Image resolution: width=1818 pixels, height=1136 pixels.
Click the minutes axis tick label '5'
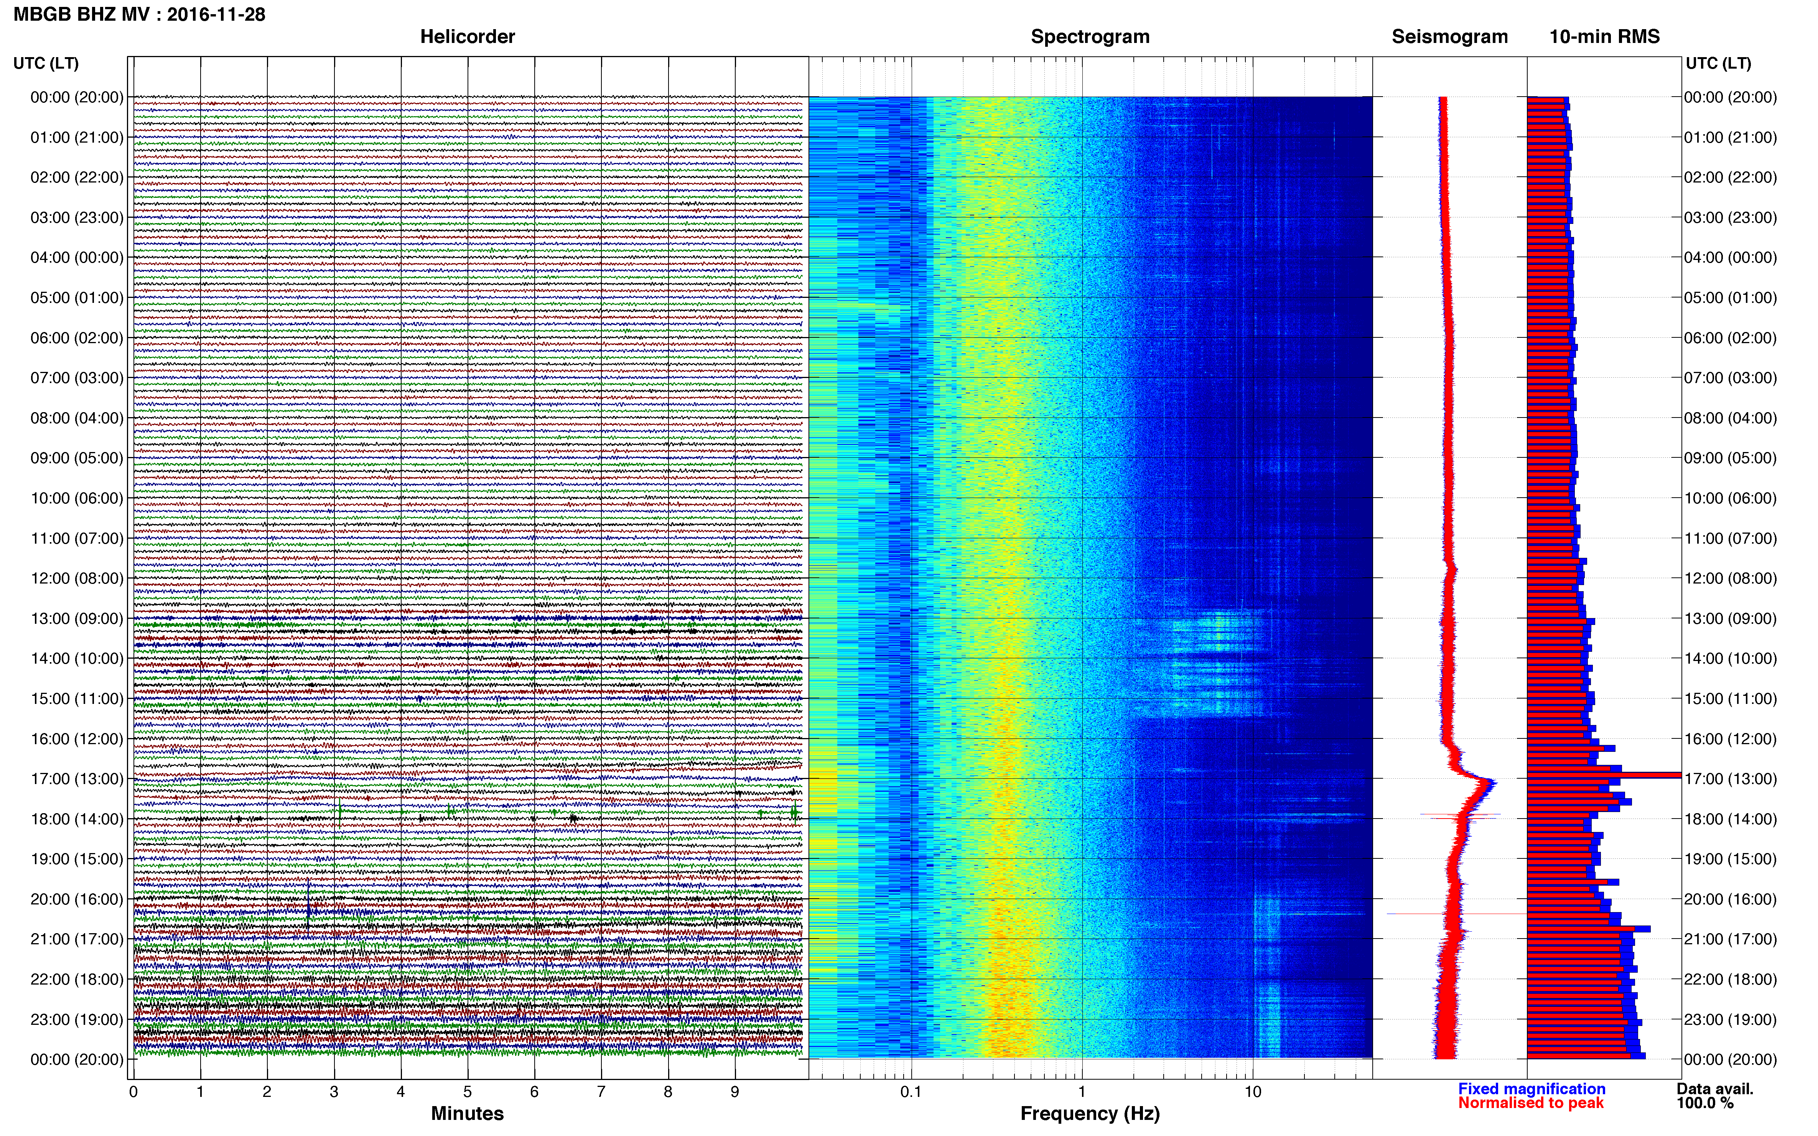click(468, 1092)
